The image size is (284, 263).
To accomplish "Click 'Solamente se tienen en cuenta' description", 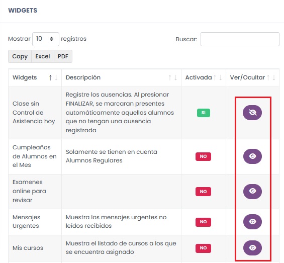I will click(x=112, y=156).
